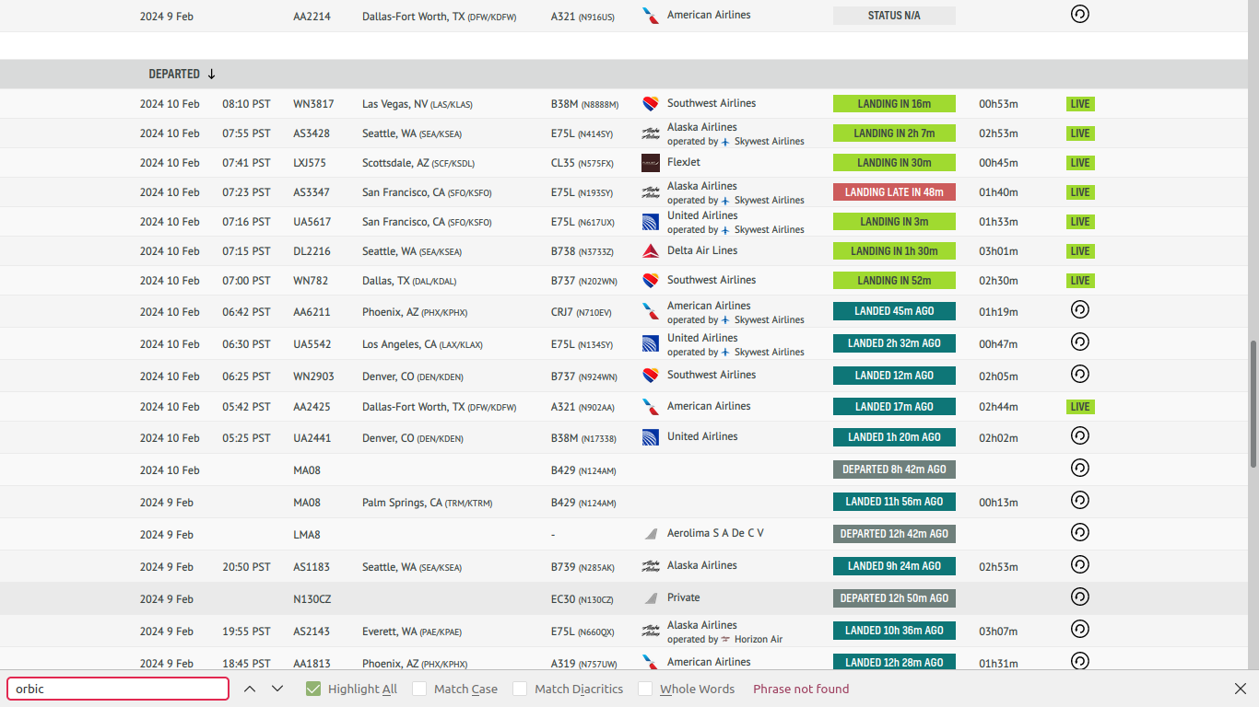The height and width of the screenshot is (707, 1259).
Task: Click playback icon for UA5542 Los Angeles flight
Action: [1080, 342]
